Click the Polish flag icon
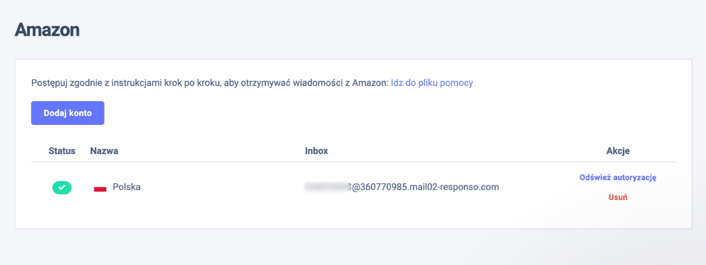 [100, 188]
